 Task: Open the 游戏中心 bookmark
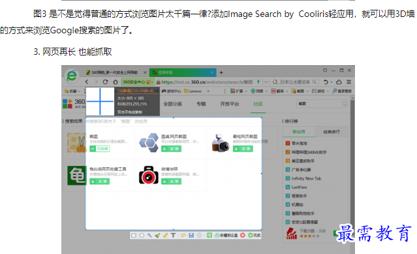[171, 91]
